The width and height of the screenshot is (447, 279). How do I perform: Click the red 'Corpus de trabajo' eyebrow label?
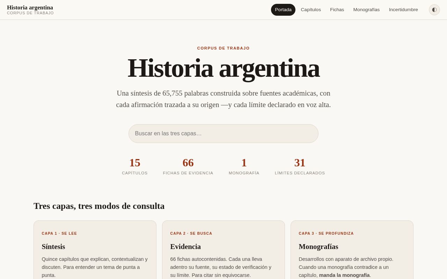(x=223, y=48)
